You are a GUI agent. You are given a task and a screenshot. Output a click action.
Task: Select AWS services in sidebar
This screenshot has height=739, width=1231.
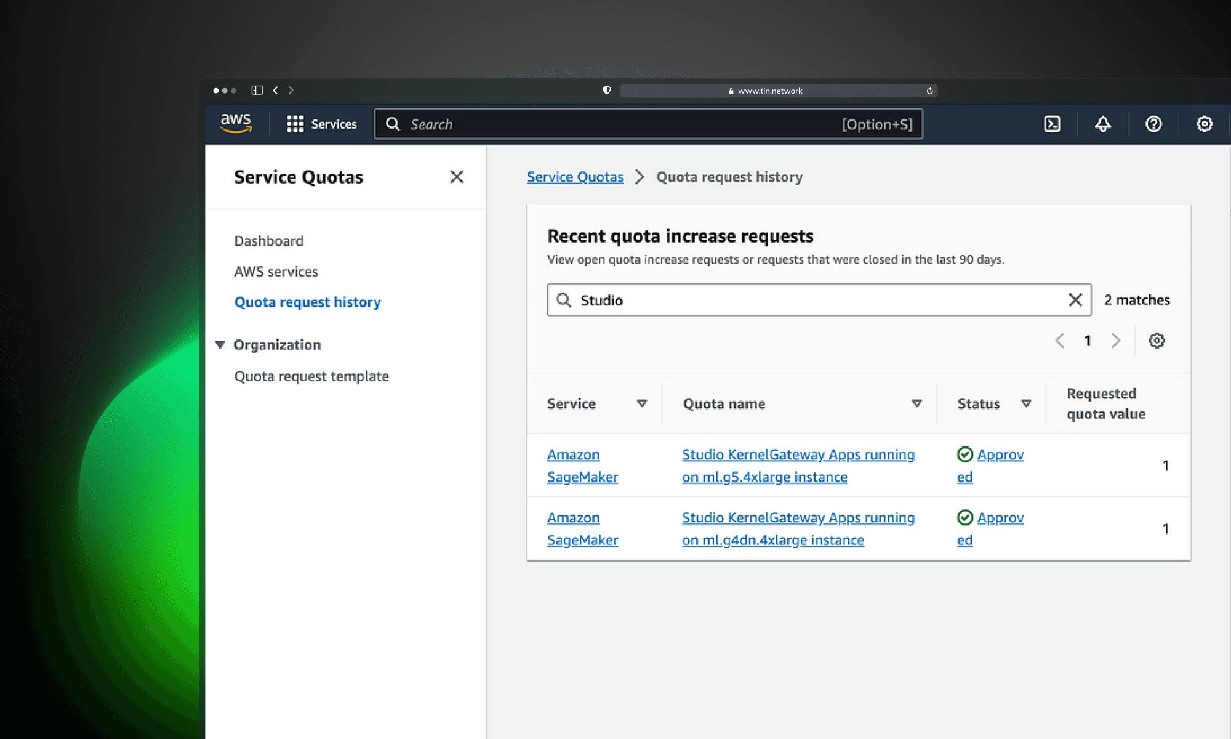(276, 272)
